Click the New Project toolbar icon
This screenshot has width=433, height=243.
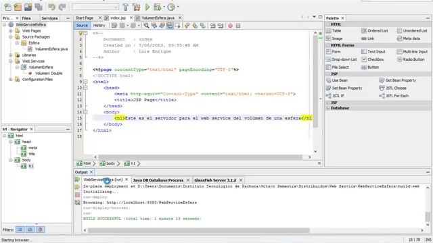point(18,7)
